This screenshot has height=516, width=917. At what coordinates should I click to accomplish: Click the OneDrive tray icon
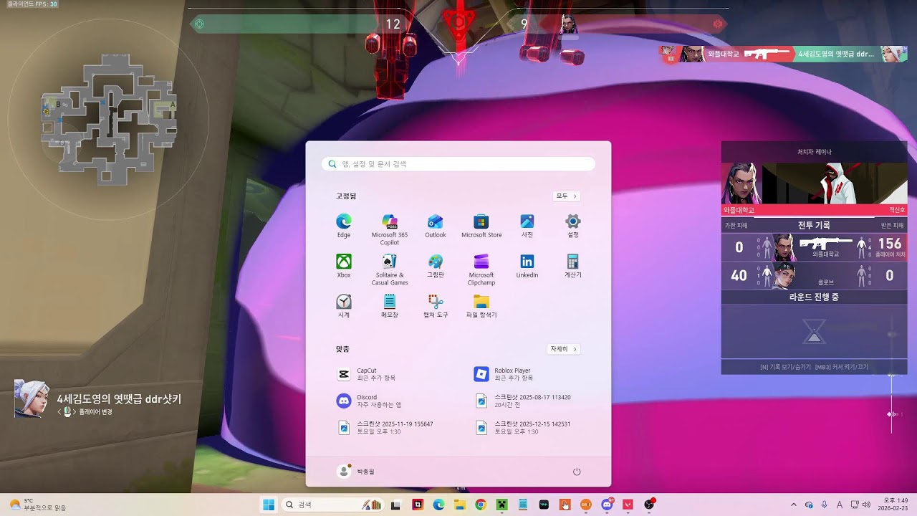[x=809, y=505]
